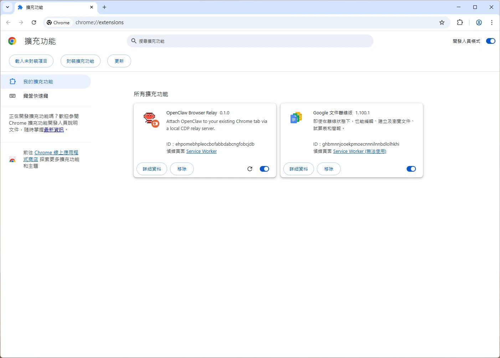
Task: Click the Extensions puzzle icon in toolbar
Action: (460, 22)
